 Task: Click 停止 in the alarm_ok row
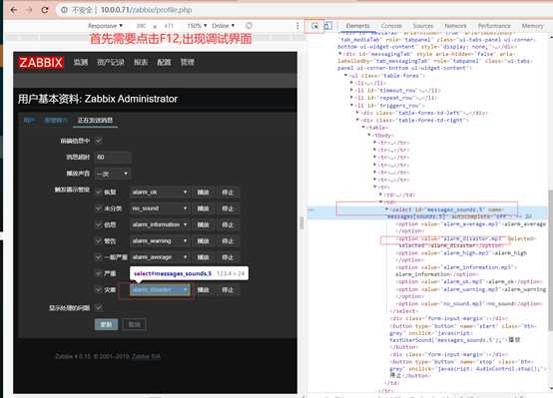pos(228,193)
